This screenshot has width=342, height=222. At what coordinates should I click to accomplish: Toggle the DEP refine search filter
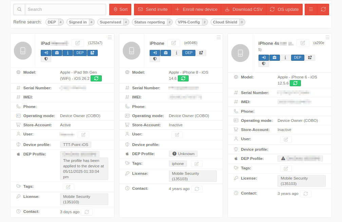55,22
